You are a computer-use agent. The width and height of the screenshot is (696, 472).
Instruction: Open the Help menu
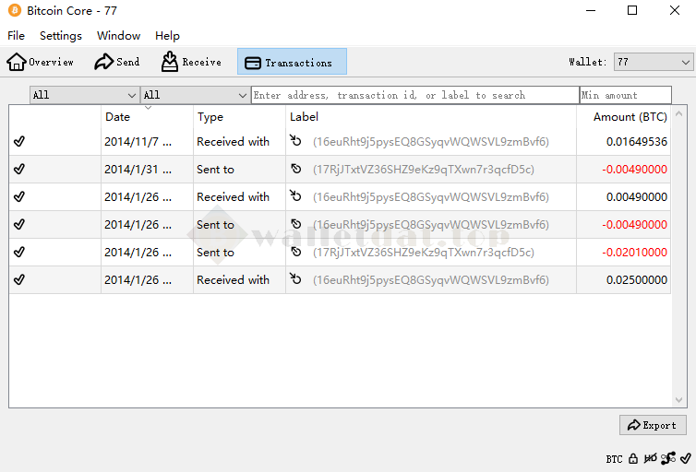coord(167,36)
